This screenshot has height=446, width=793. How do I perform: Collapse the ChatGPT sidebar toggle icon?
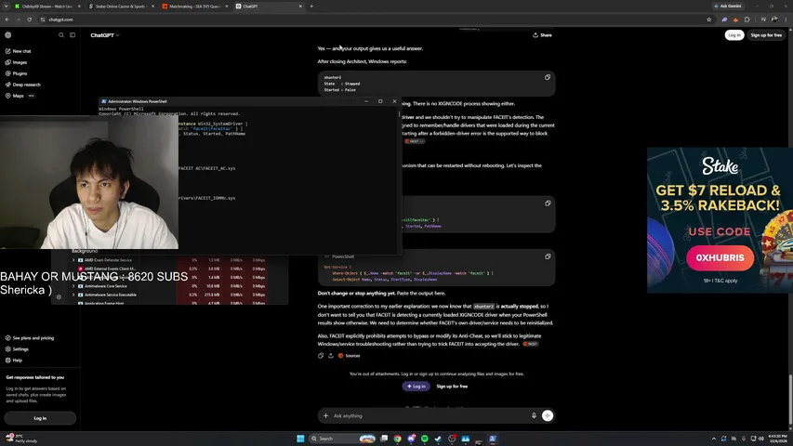73,35
